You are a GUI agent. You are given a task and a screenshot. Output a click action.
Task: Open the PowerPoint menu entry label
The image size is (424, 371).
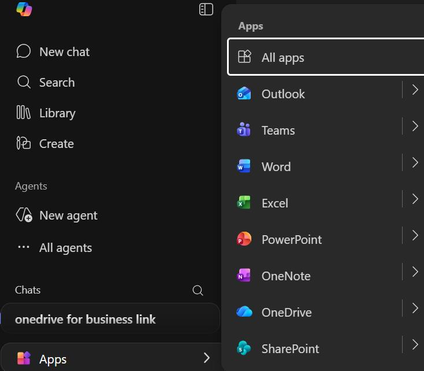(292, 239)
